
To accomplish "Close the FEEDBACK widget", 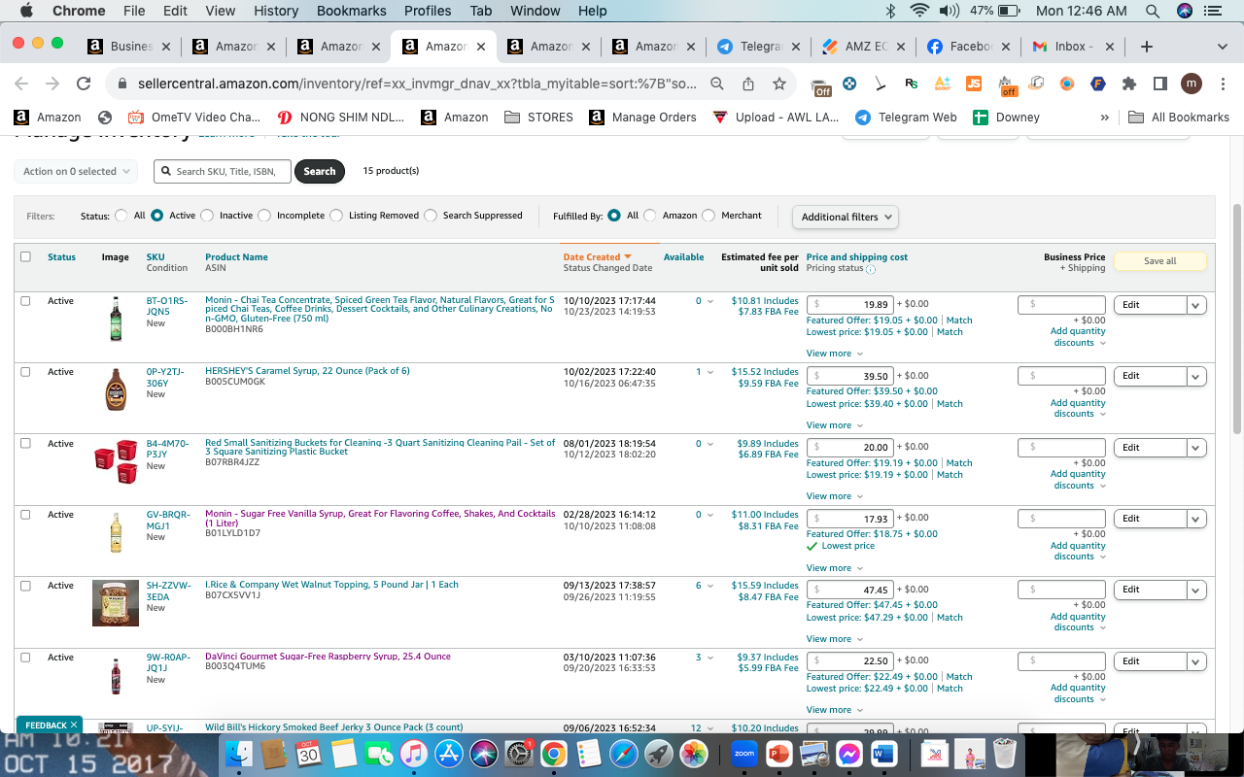I will click(74, 725).
